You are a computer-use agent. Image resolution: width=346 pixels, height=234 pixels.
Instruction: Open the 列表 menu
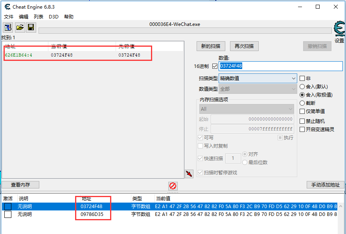coord(39,17)
